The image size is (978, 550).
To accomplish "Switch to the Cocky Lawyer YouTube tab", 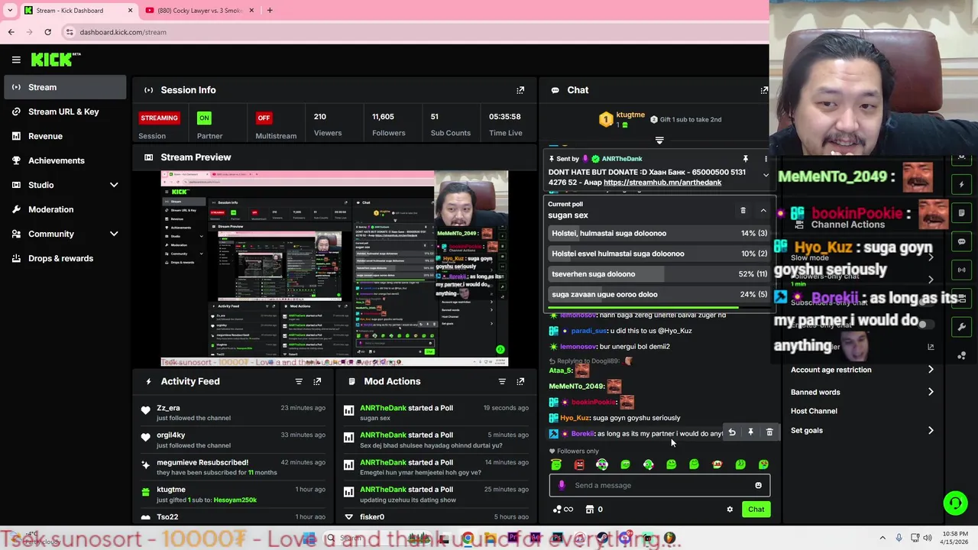I will tap(200, 11).
